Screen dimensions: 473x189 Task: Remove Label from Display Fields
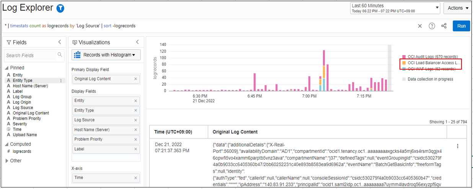click(135, 149)
